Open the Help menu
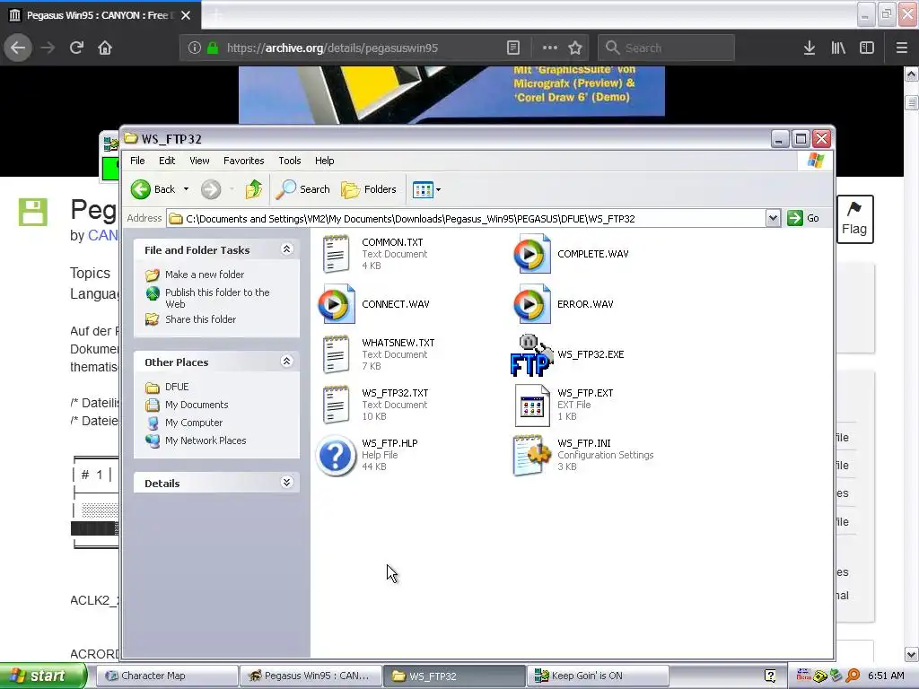 coord(324,161)
